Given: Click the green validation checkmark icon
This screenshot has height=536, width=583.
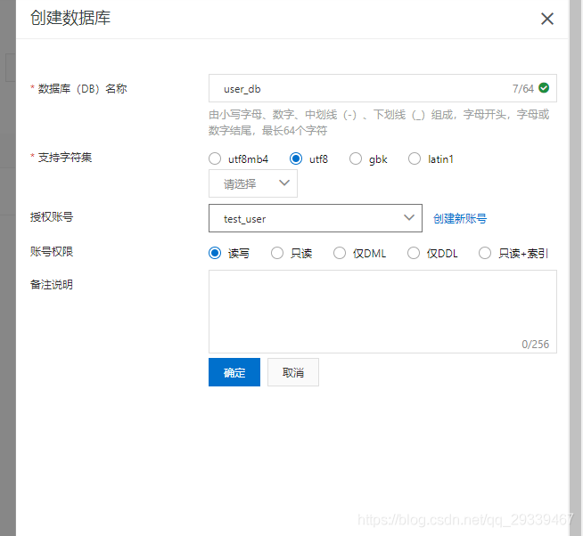Looking at the screenshot, I should coord(544,88).
